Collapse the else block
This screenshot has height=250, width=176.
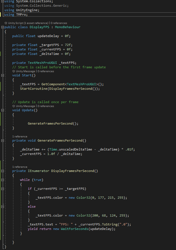[3, 207]
